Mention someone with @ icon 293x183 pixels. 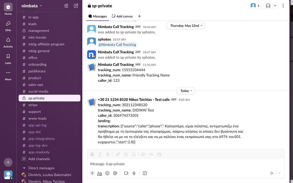pos(115,173)
